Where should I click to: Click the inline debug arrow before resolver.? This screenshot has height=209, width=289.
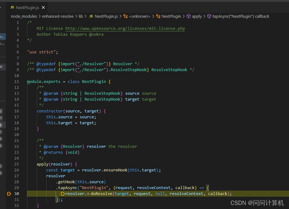click(x=63, y=194)
